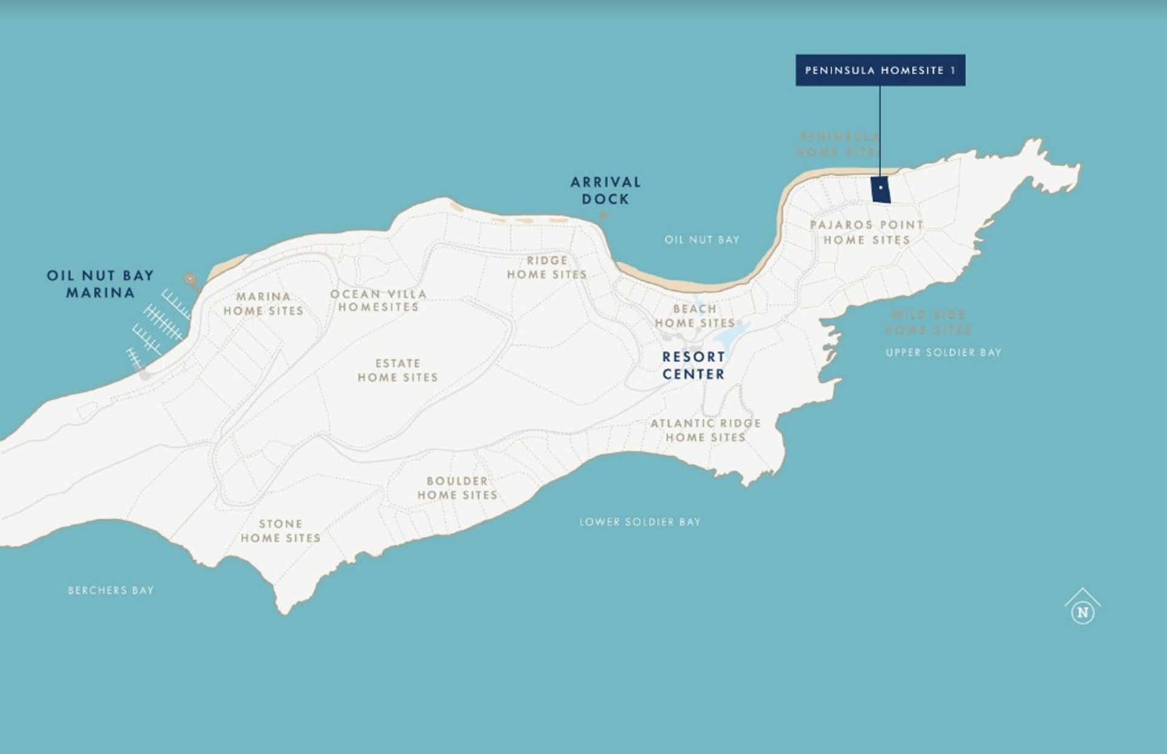
Task: Select the Lower Soldier Bay label
Action: 639,522
